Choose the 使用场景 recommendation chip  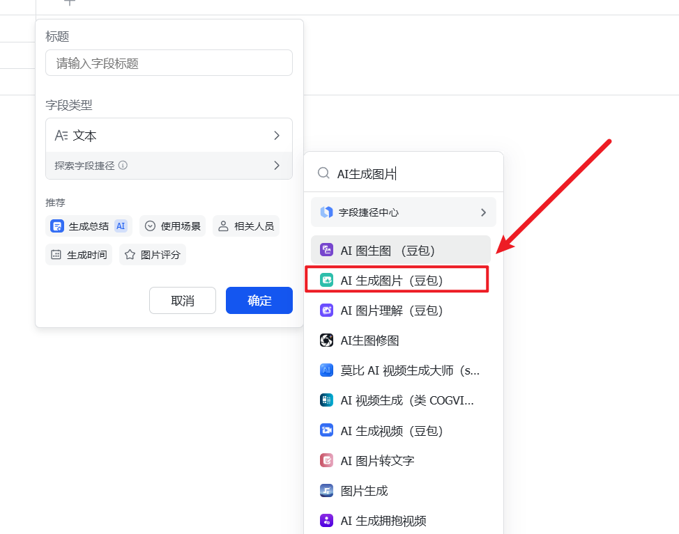172,226
